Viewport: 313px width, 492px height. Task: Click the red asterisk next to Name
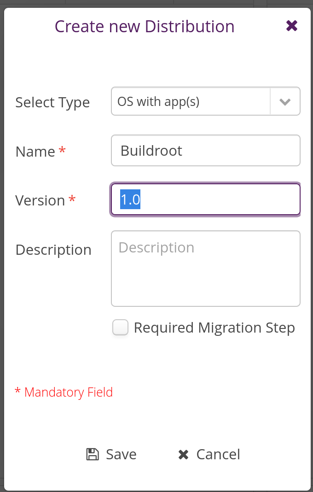coord(62,149)
